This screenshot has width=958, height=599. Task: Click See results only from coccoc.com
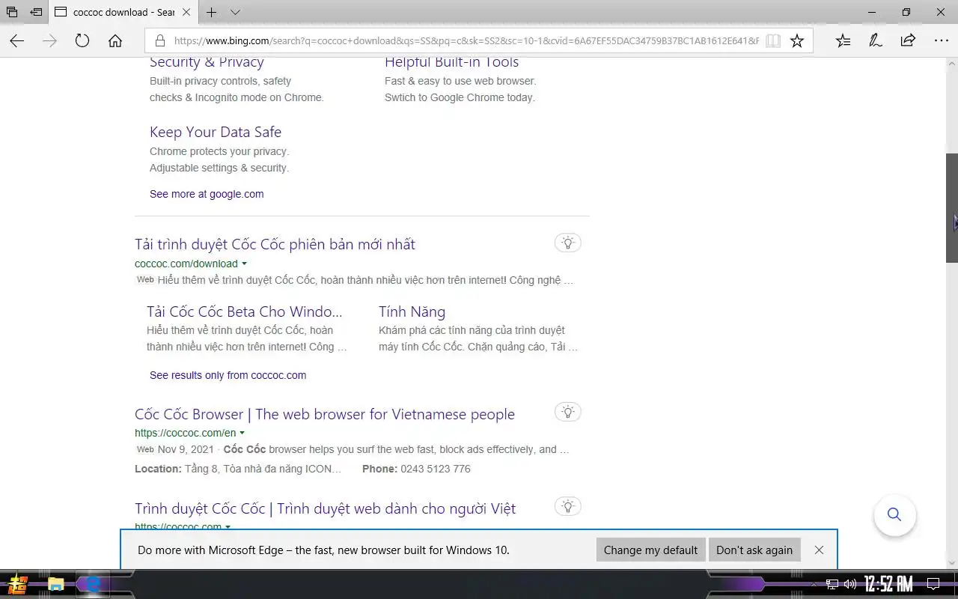tap(228, 375)
